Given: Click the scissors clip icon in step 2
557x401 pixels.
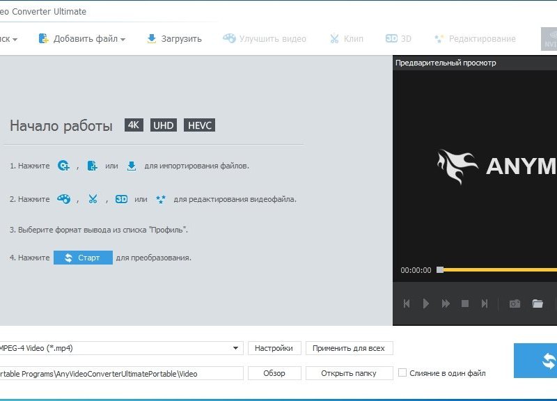Looking at the screenshot, I should 93,199.
